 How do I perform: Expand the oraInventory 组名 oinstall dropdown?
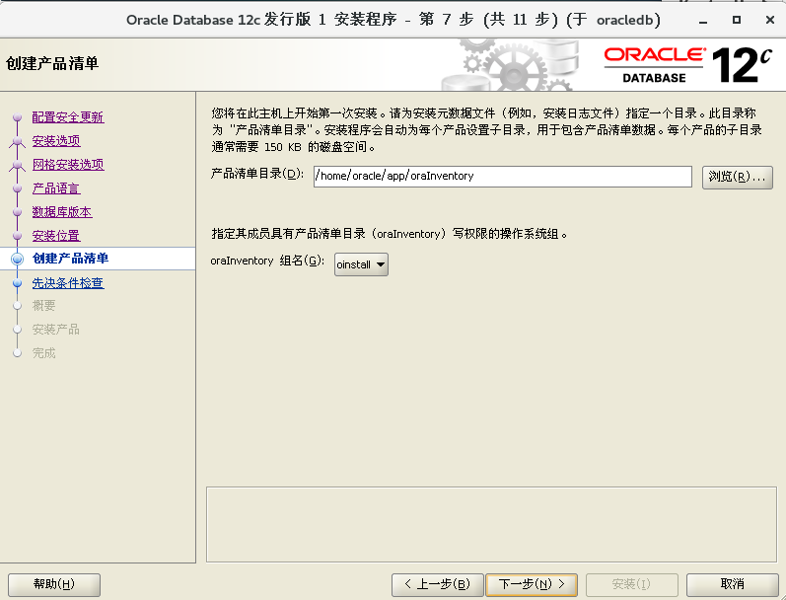click(x=361, y=264)
